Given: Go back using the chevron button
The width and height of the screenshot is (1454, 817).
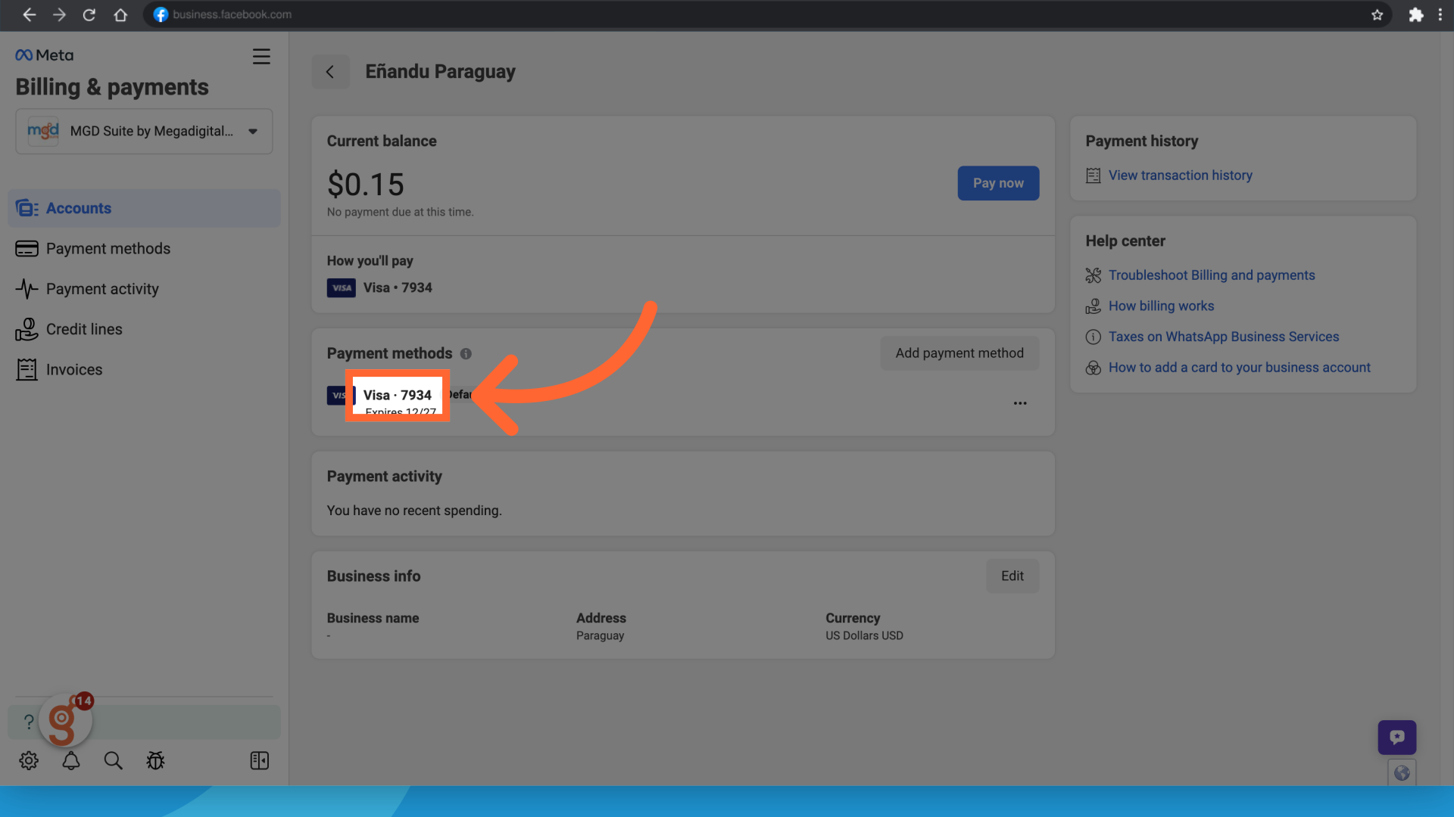Looking at the screenshot, I should click(x=330, y=72).
